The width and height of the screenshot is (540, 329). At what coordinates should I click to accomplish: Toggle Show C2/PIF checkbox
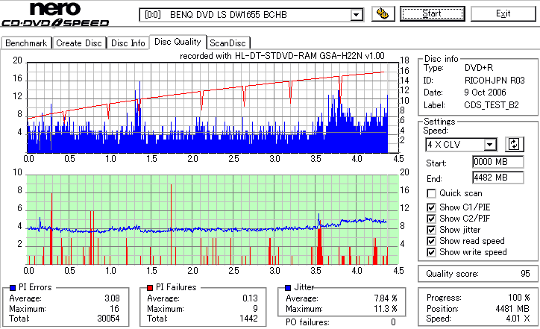pos(431,219)
